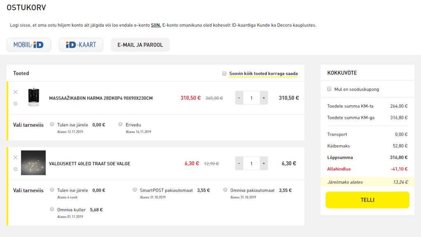Increase HARMA quantity with the plus button
Viewport: 421px width, 237px height.
point(264,98)
